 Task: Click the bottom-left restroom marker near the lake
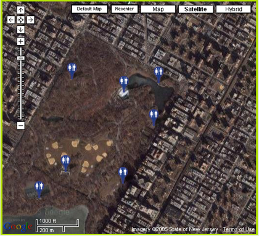39,189
